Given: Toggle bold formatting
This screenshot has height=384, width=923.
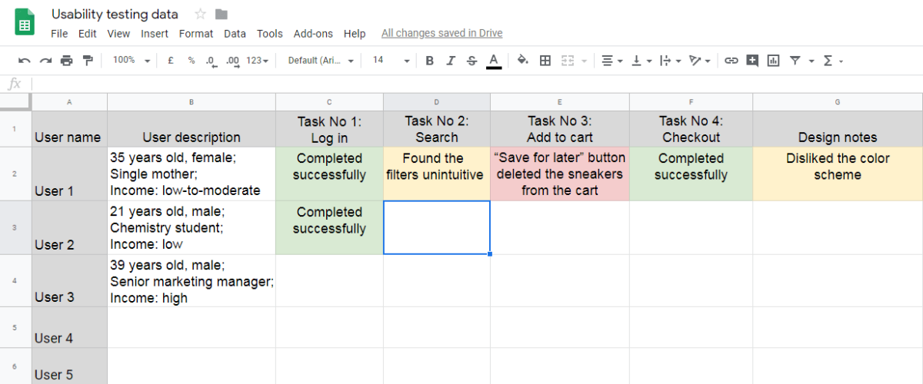Looking at the screenshot, I should coord(430,60).
